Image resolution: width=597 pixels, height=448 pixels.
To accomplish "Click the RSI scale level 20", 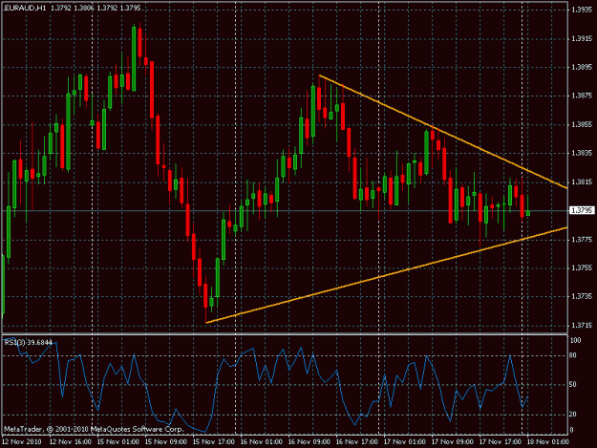I will [x=573, y=415].
